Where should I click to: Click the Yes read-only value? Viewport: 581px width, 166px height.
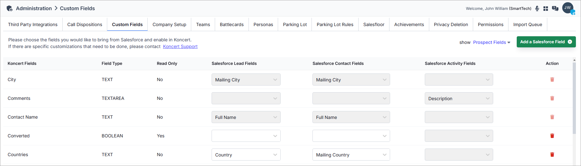(161, 136)
